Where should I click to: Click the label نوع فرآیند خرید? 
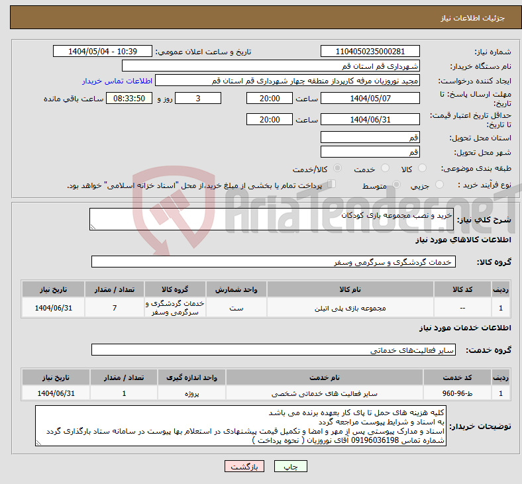[484, 185]
